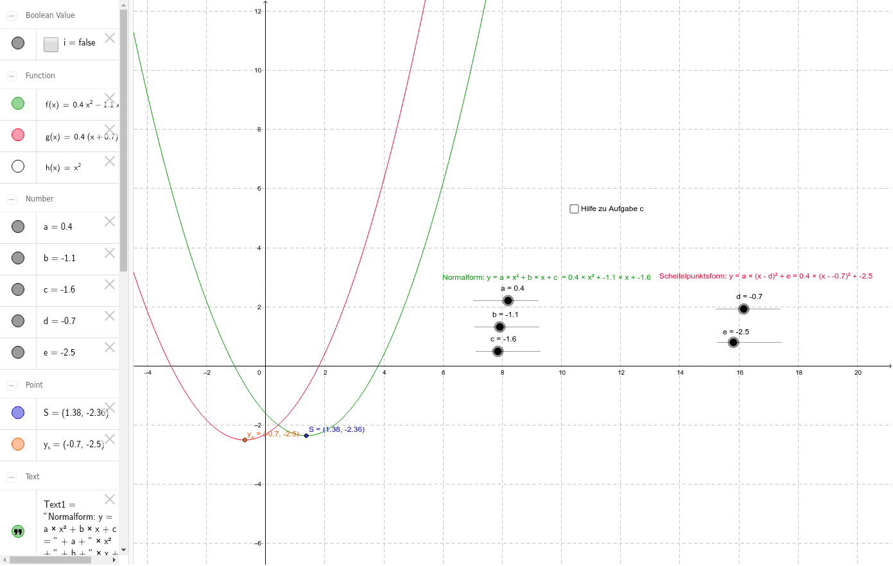
Task: Toggle visibility of green function f(x)
Action: click(x=18, y=103)
